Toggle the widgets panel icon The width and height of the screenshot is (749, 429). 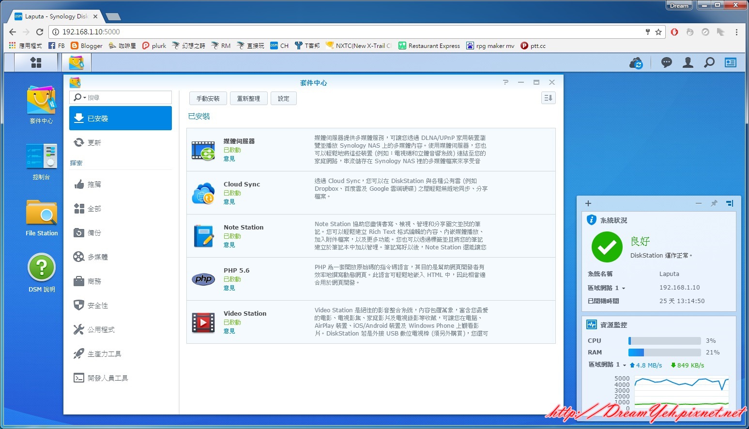pos(730,62)
